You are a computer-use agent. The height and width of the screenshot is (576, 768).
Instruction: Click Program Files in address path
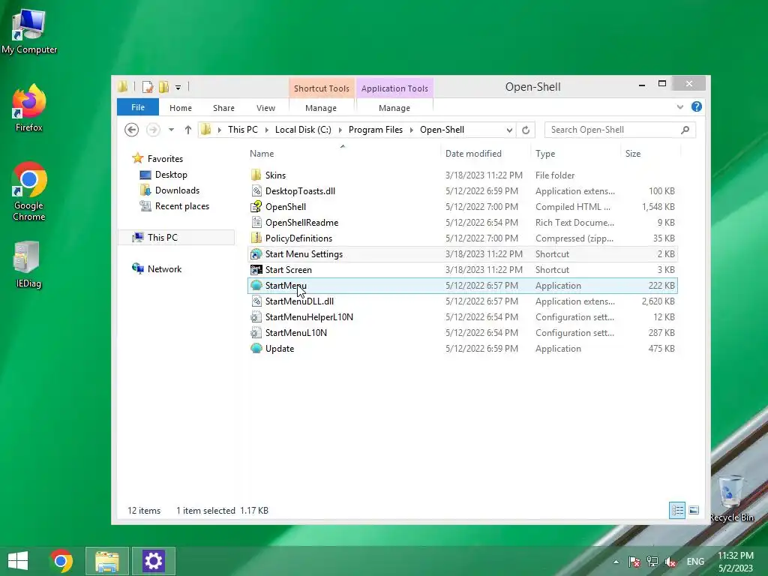376,130
